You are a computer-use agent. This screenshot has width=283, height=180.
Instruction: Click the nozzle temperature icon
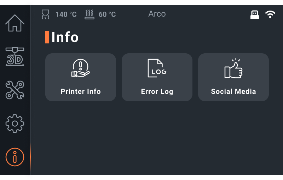(x=45, y=14)
